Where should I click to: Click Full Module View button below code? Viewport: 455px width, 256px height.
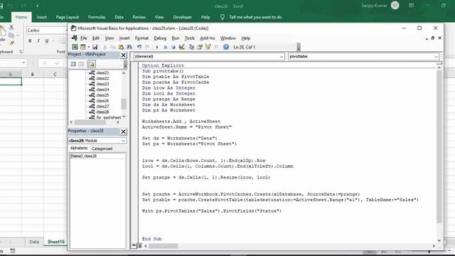pos(139,246)
